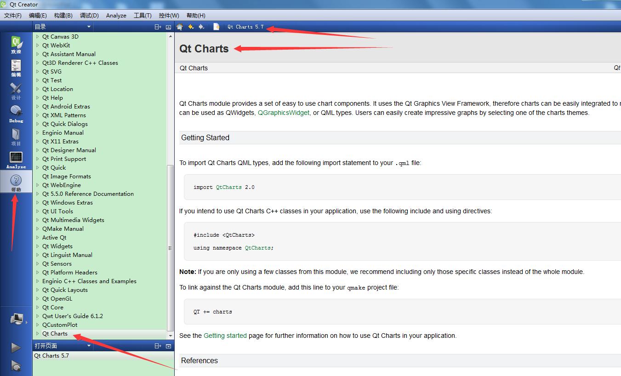Image resolution: width=621 pixels, height=376 pixels.
Task: Select the 设计 (Design) mode icon
Action: coord(16,91)
